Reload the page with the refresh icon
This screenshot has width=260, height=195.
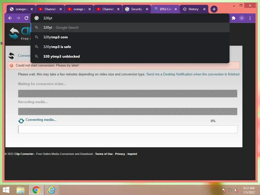26,18
